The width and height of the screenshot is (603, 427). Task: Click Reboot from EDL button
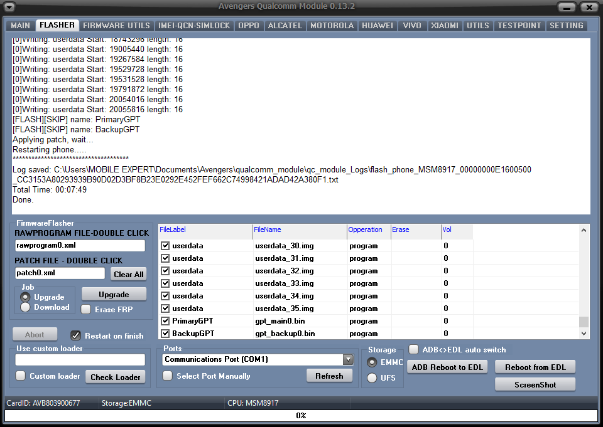[535, 367]
